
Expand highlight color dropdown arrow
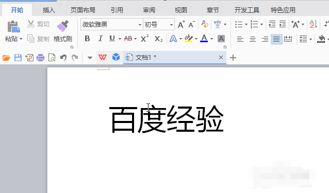[x=196, y=39]
